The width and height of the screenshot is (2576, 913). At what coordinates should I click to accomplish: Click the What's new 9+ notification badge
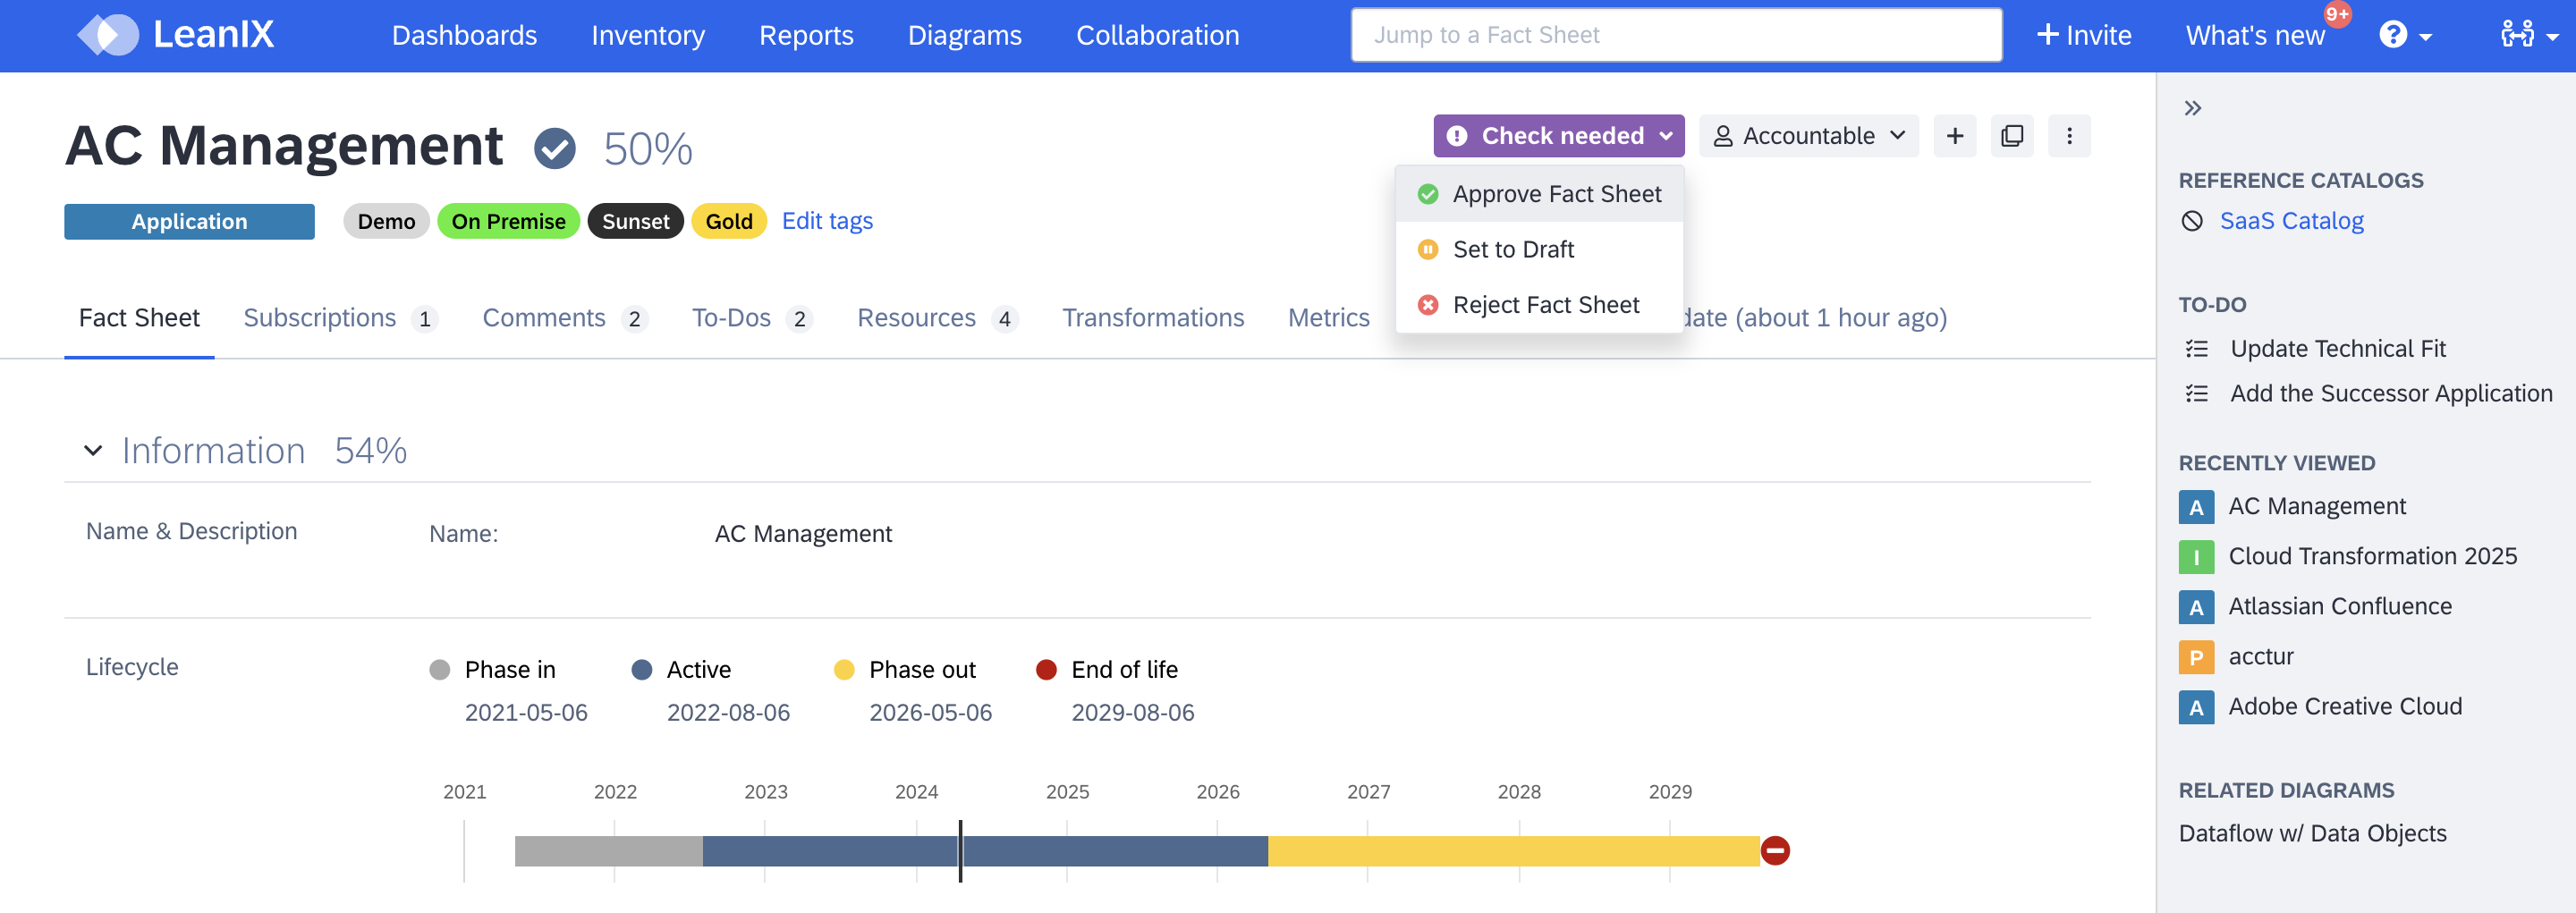click(x=2338, y=14)
